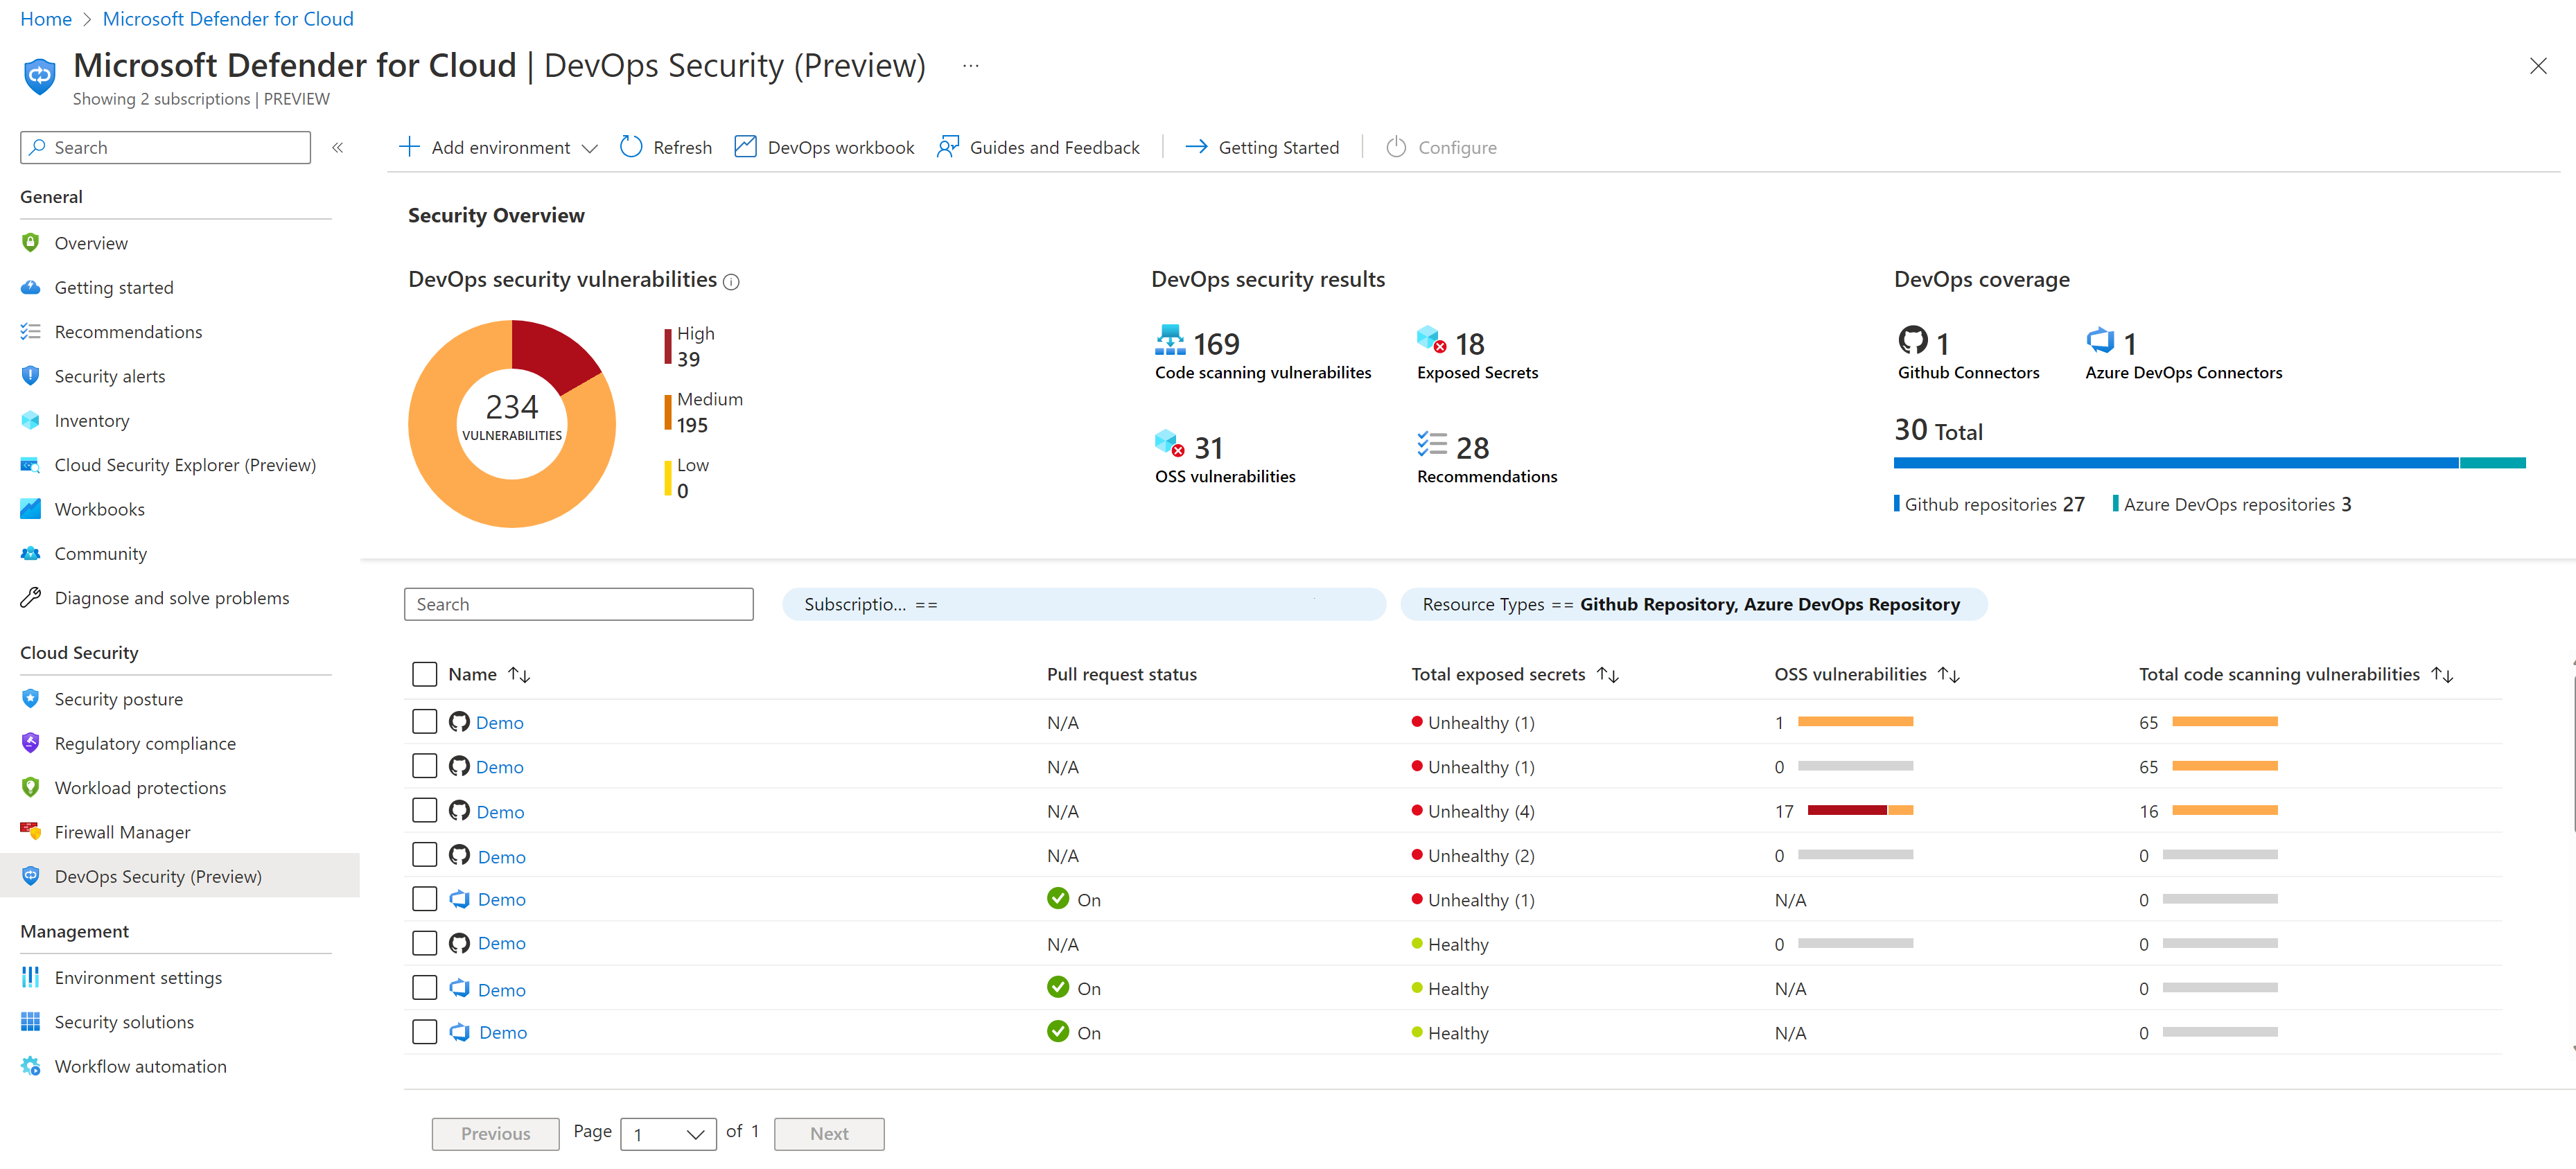Select DevOps Security (Preview) sidebar item
This screenshot has height=1169, width=2576.
180,876
